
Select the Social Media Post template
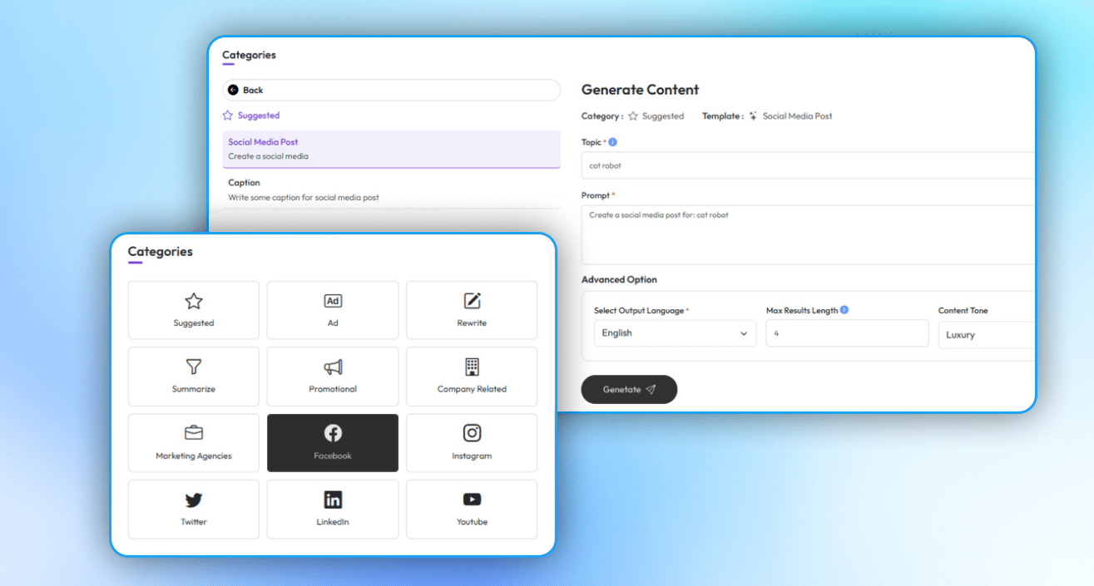point(391,149)
